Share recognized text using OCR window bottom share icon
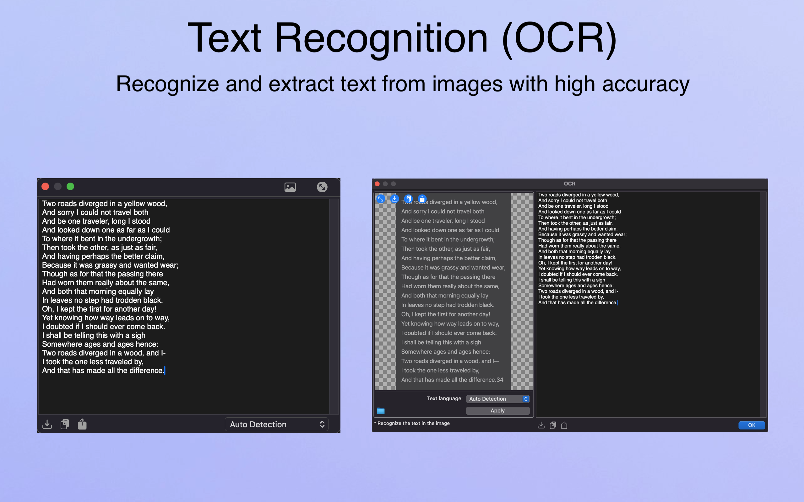 (x=564, y=425)
